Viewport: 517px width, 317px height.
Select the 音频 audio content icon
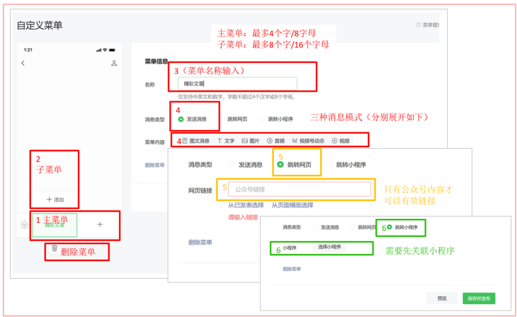point(276,141)
